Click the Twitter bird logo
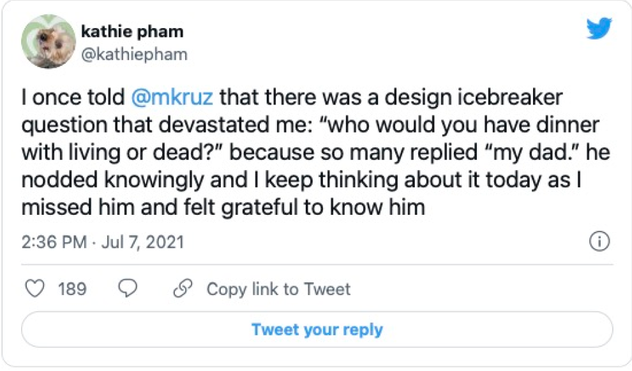 point(599,29)
